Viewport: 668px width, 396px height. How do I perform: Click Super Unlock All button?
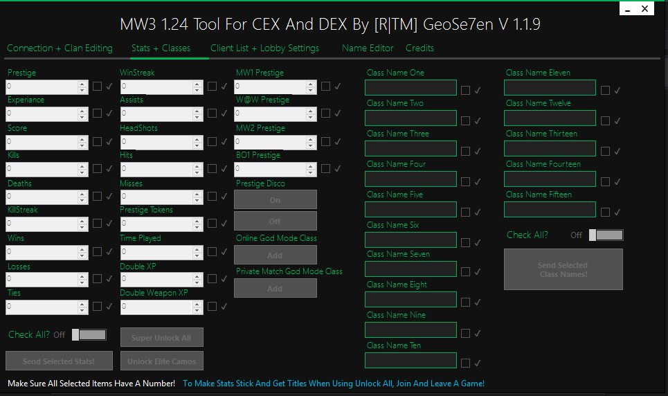[x=161, y=338]
